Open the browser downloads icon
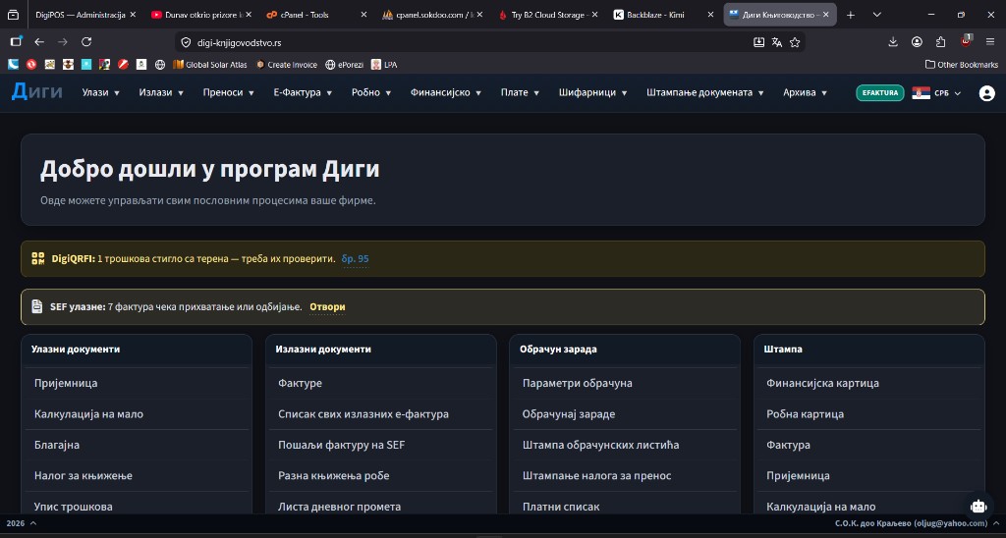 (893, 41)
